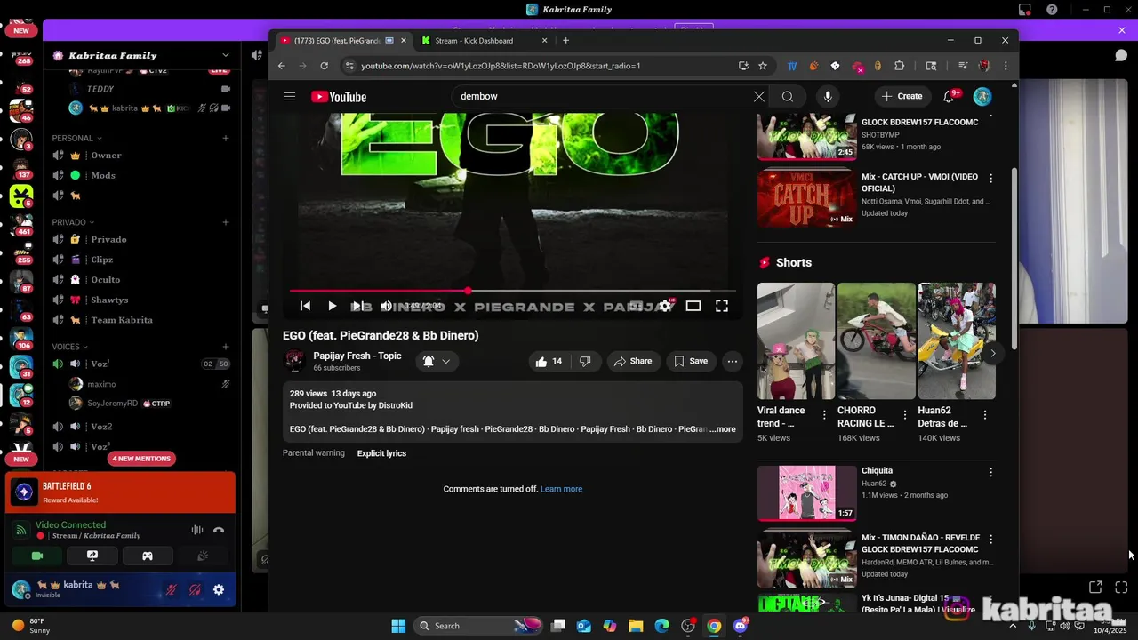Reload the YouTube page
The image size is (1138, 640).
[324, 66]
